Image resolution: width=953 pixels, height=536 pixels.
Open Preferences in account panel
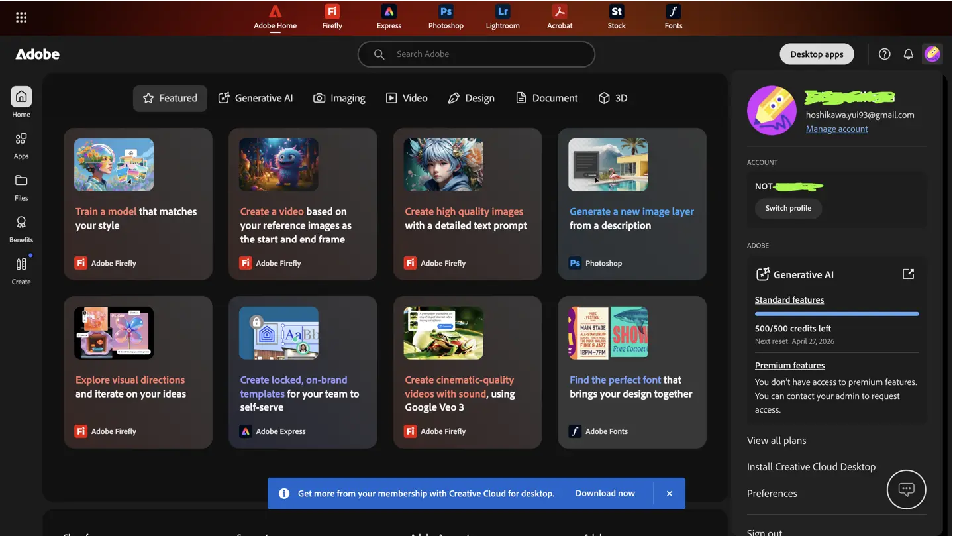pyautogui.click(x=772, y=494)
